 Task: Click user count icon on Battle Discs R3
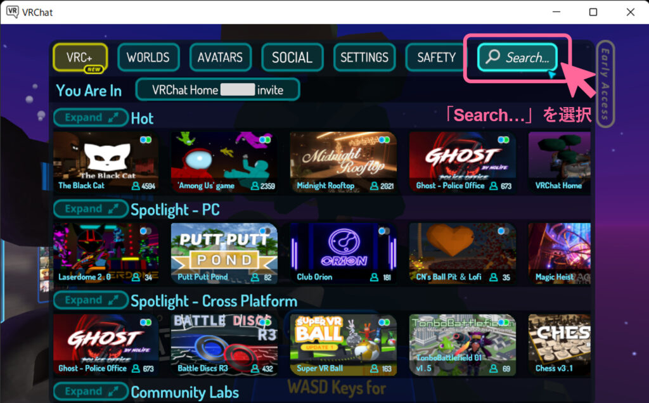(255, 368)
